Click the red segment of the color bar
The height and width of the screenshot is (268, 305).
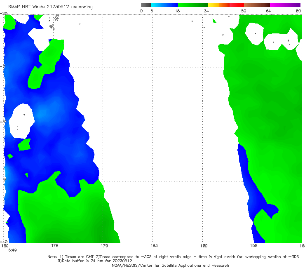tap(237, 5)
